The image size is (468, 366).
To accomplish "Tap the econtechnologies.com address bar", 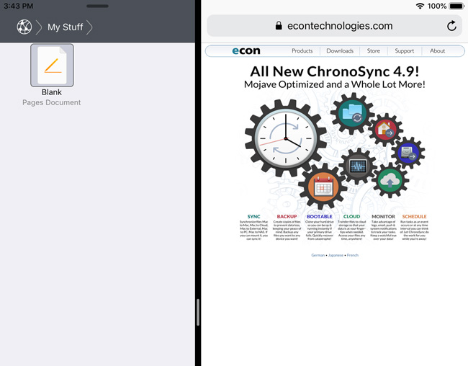I will tap(335, 26).
